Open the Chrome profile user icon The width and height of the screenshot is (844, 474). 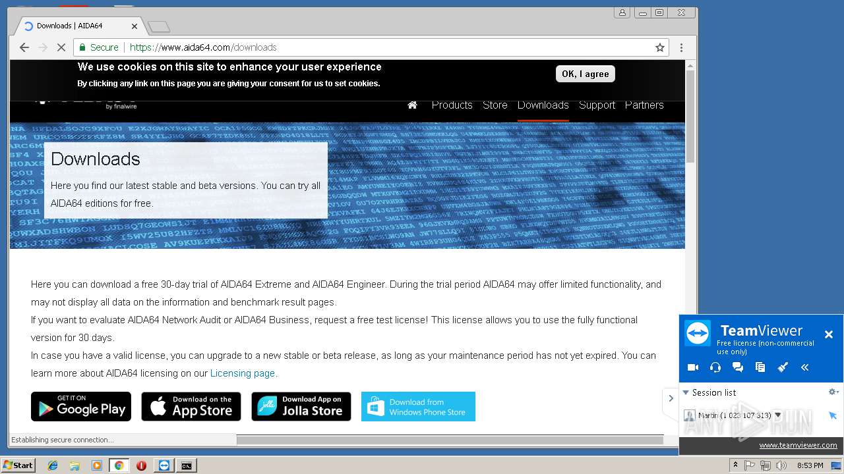622,13
